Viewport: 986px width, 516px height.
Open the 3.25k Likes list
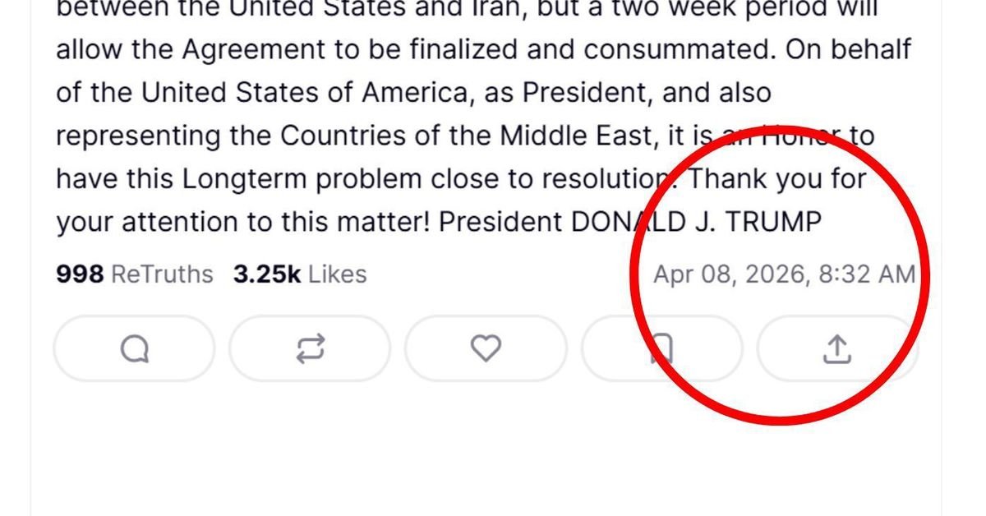pos(300,274)
